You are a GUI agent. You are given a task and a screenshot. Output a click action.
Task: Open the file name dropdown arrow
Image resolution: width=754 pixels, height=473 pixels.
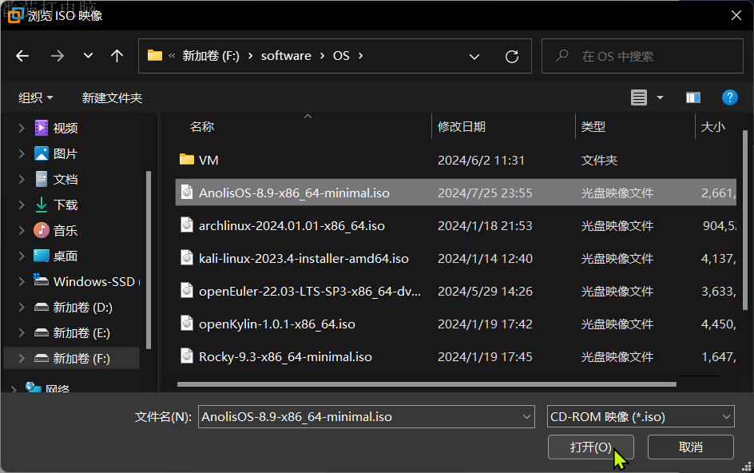pos(526,417)
